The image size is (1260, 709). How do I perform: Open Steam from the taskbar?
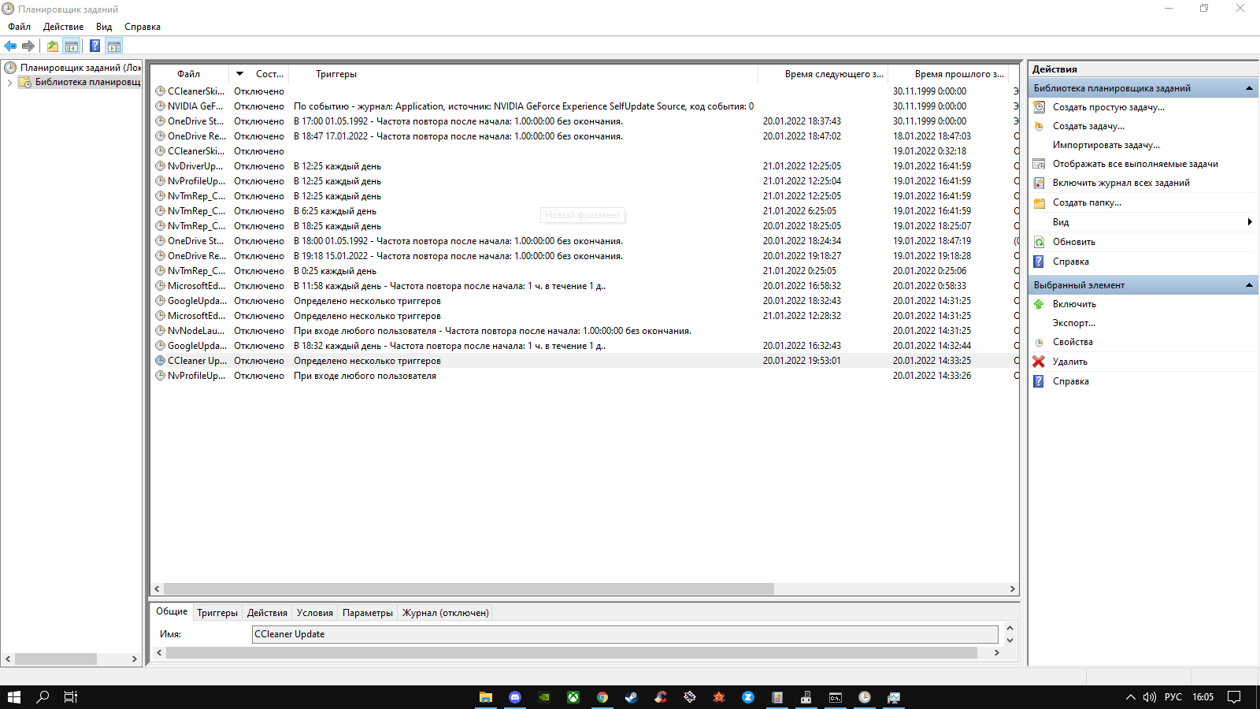pos(632,697)
